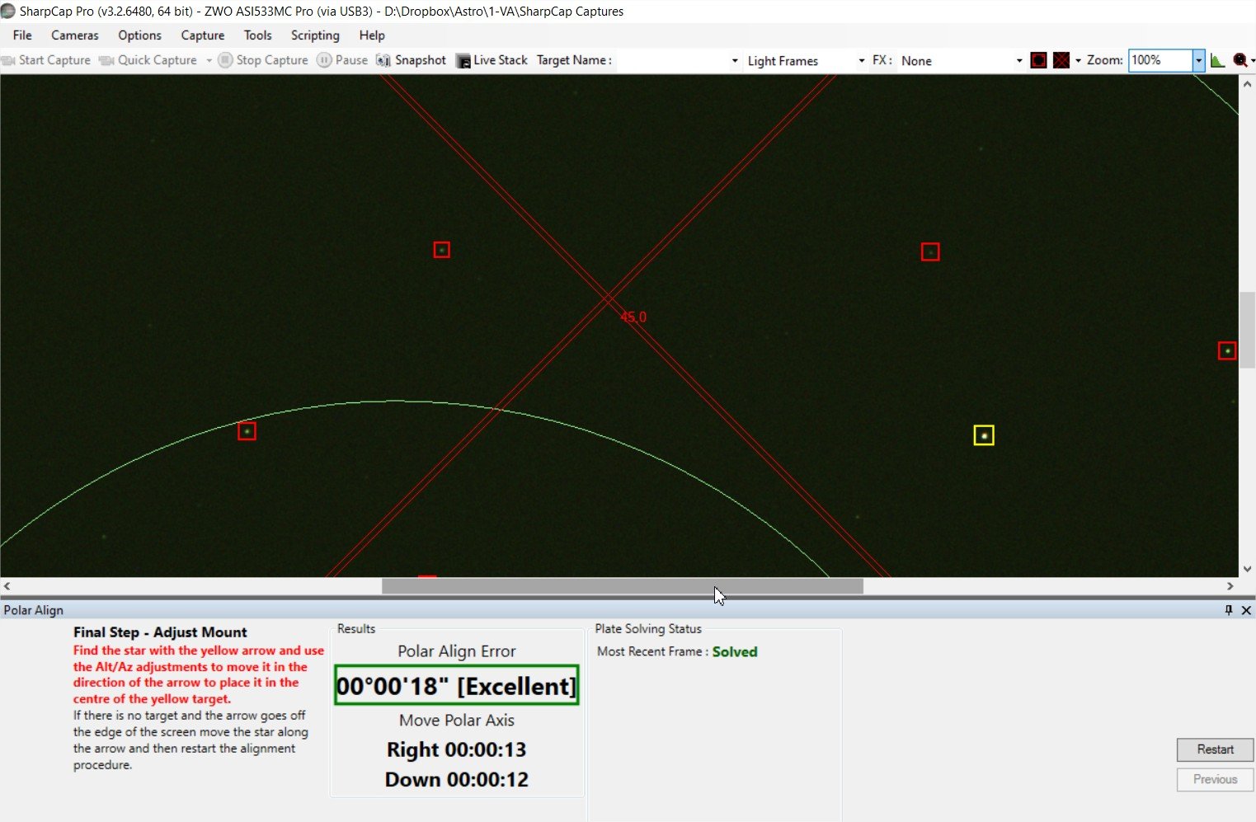This screenshot has width=1256, height=822.
Task: Click the vertical scrollbar thumb beside the image
Action: click(1248, 330)
